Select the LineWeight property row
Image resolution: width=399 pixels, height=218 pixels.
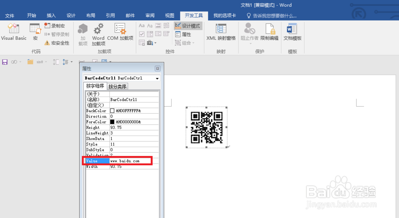122,133
